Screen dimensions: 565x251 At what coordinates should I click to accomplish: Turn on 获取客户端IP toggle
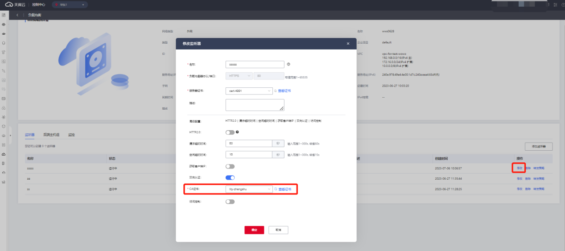pyautogui.click(x=230, y=166)
